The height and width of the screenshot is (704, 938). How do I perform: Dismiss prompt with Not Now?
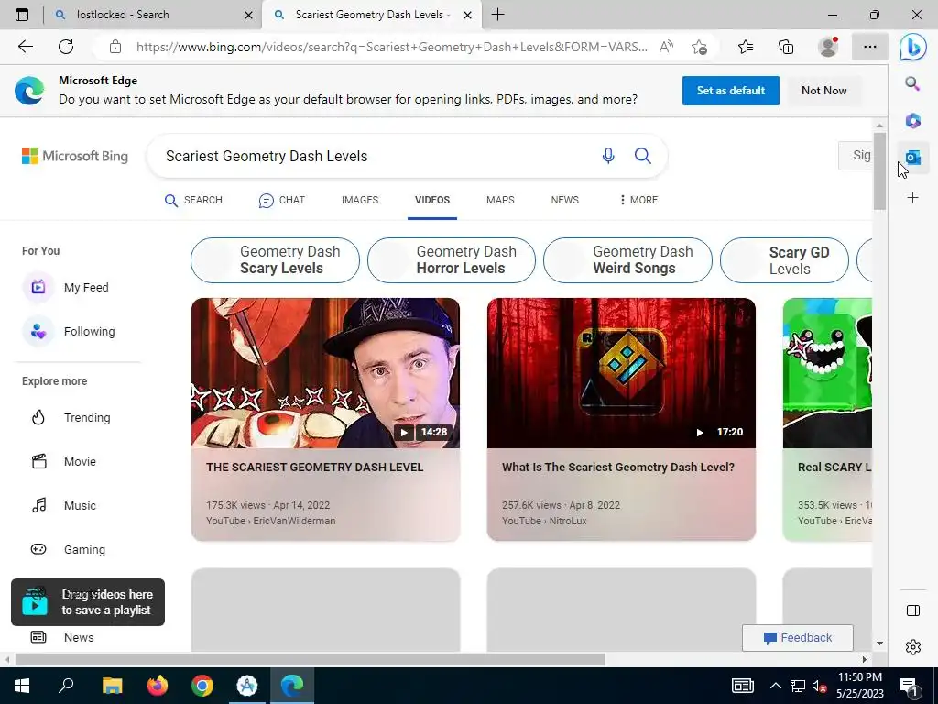(824, 91)
